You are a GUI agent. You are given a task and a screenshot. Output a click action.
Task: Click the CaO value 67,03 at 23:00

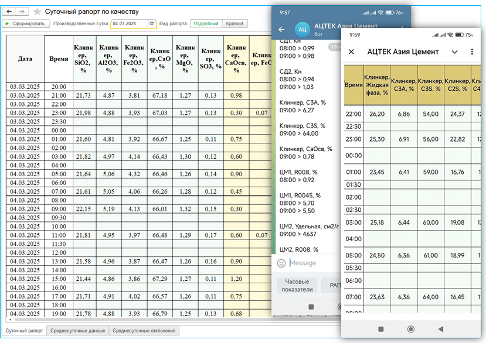click(x=160, y=113)
